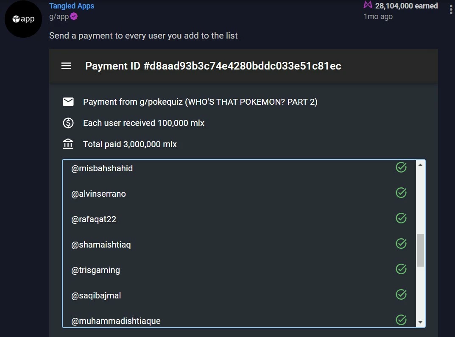Open the three-dot options menu of the post
The height and width of the screenshot is (337, 455).
click(451, 9)
